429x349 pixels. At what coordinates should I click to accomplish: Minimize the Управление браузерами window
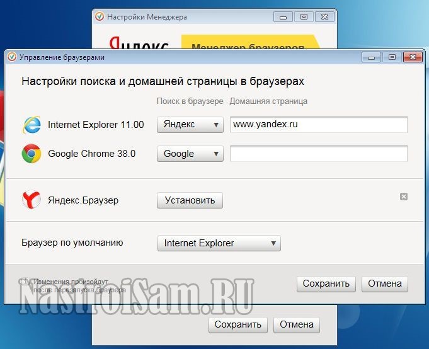(x=371, y=57)
